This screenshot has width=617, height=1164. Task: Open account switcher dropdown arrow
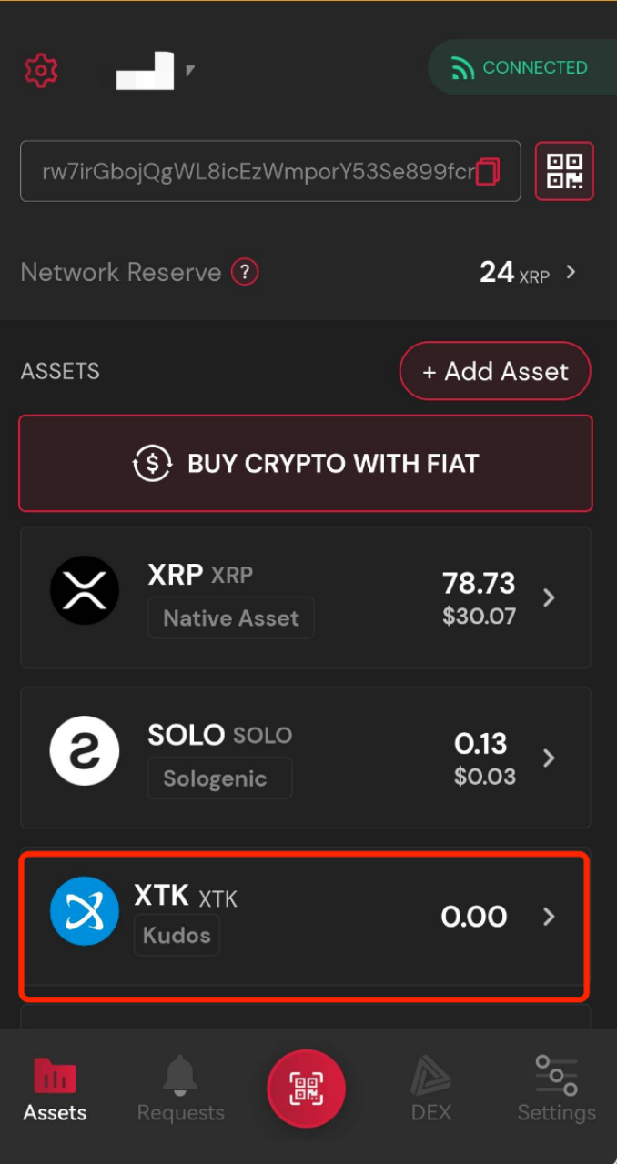pyautogui.click(x=190, y=69)
